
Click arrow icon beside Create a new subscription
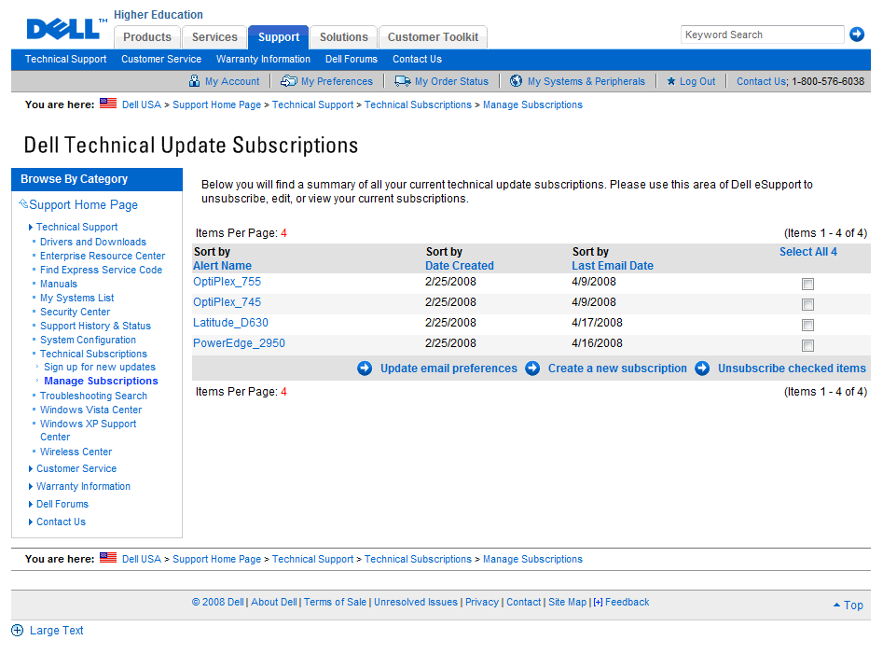[x=532, y=369]
